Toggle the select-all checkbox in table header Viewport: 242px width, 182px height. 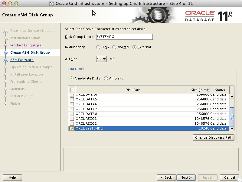pos(72,90)
